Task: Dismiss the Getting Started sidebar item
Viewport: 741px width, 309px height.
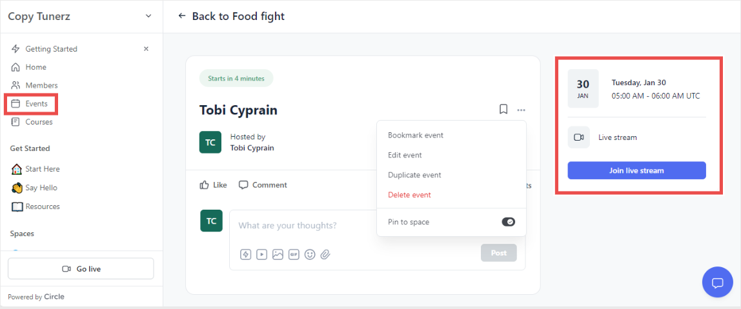Action: coord(146,48)
